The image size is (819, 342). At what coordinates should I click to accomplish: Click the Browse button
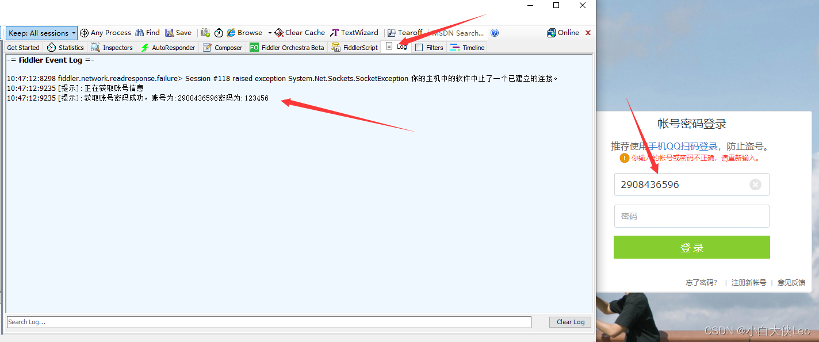[244, 33]
